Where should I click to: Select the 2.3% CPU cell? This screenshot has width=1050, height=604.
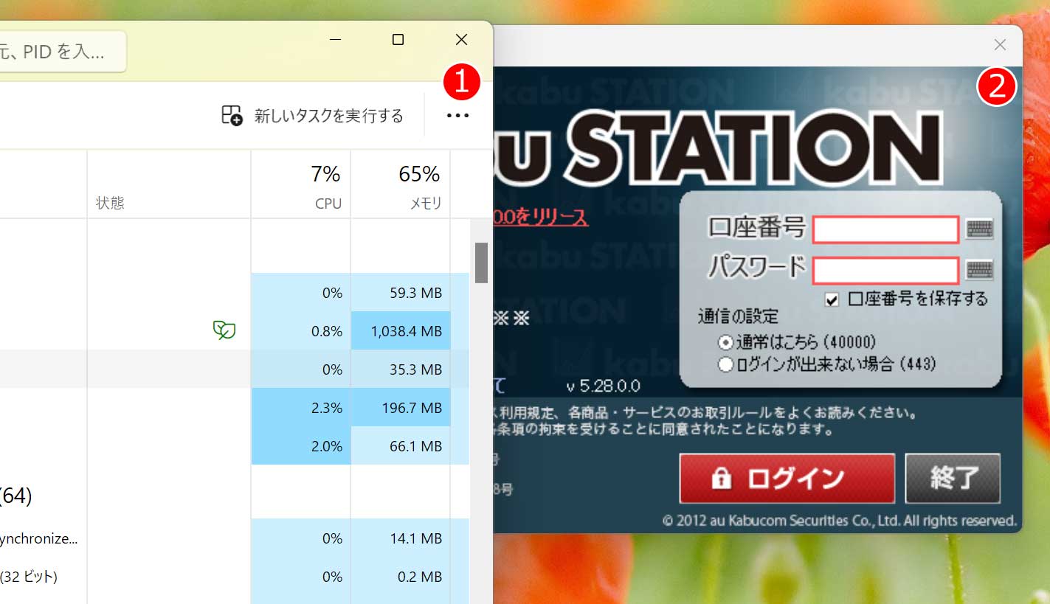pos(301,407)
